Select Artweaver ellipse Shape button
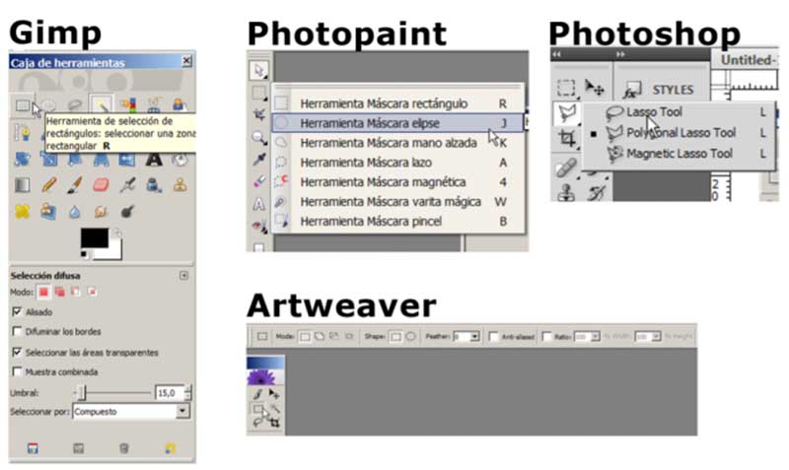The width and height of the screenshot is (789, 470). pos(410,336)
